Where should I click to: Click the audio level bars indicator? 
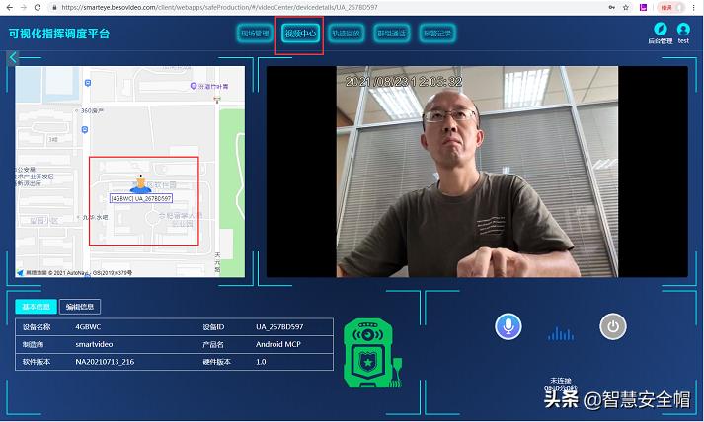click(x=560, y=333)
